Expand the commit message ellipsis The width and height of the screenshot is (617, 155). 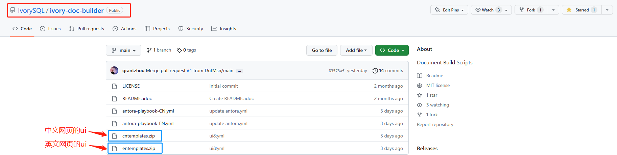239,71
